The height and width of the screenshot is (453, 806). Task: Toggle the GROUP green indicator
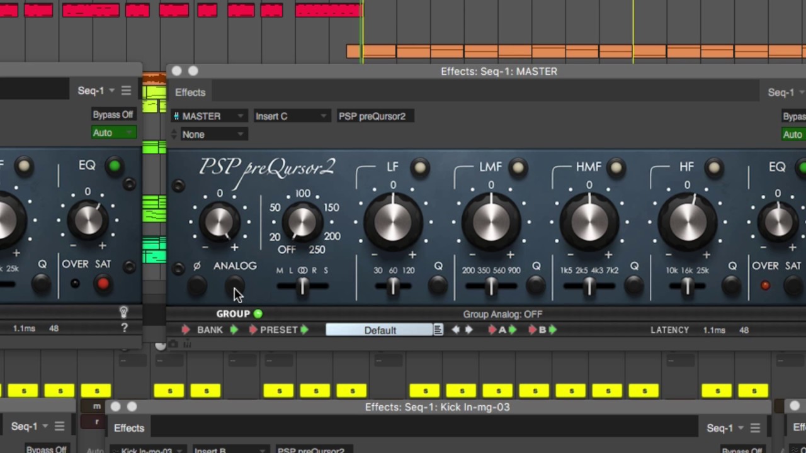point(258,313)
